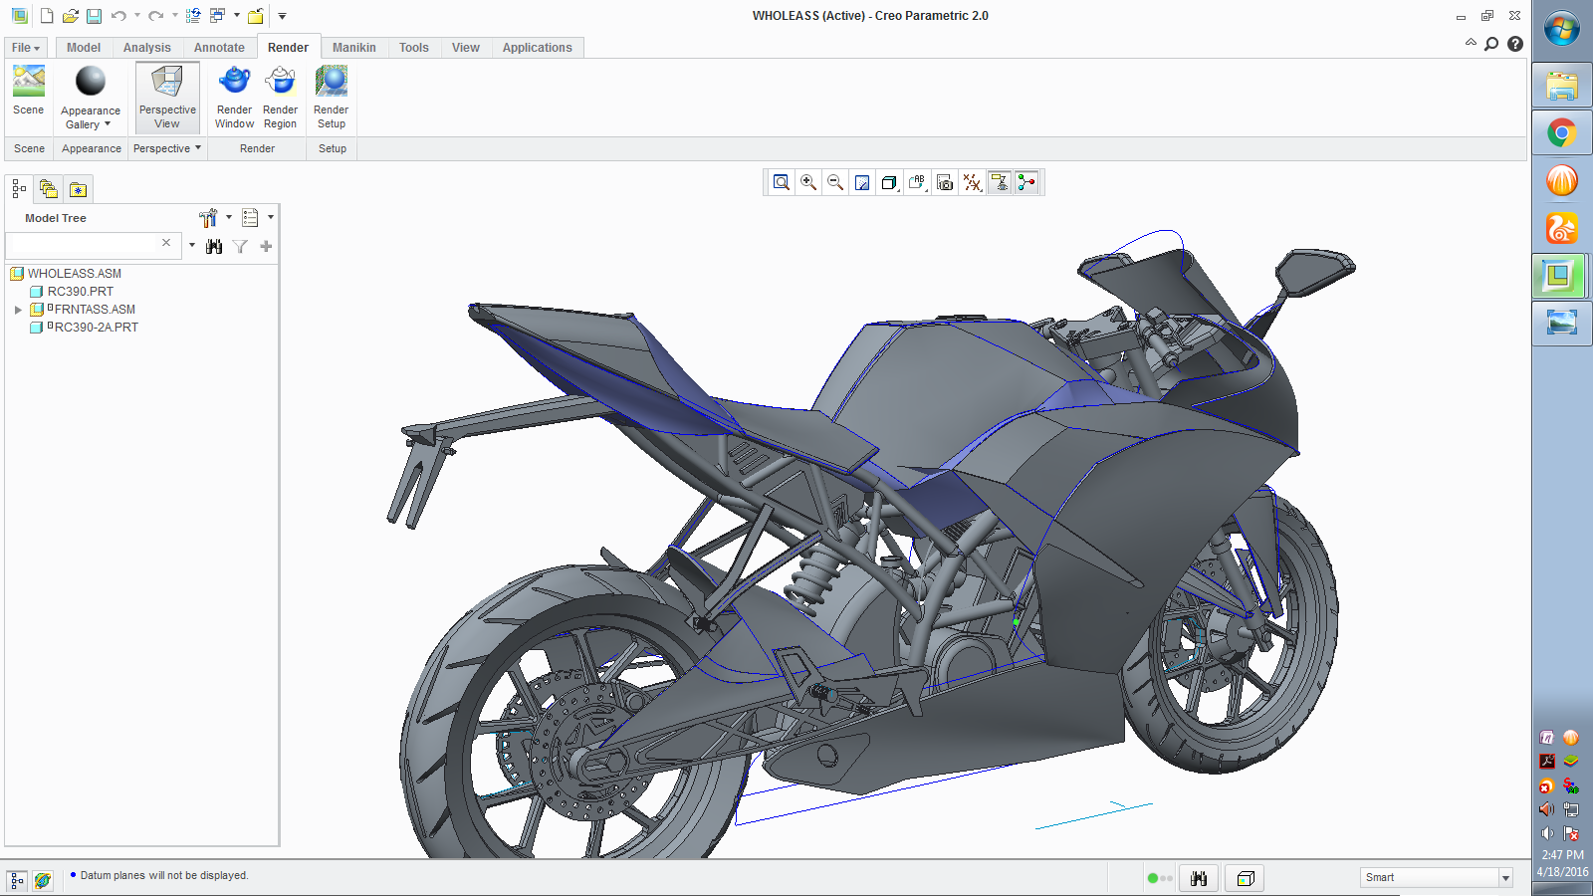The image size is (1593, 896).
Task: Toggle Perspective View on or off
Action: tap(167, 98)
